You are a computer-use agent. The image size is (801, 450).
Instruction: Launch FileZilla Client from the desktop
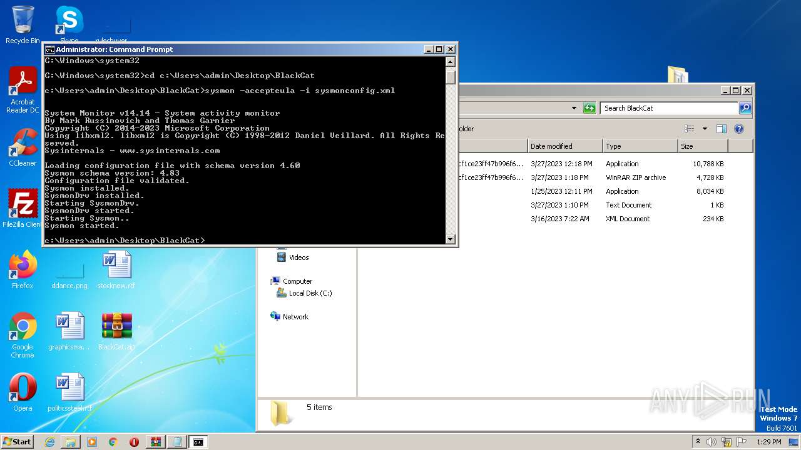[x=23, y=209]
